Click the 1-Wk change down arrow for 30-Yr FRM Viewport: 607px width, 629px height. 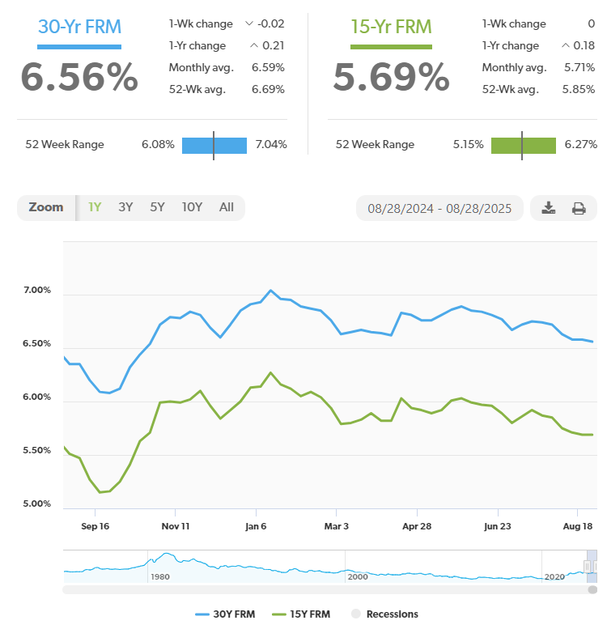click(248, 24)
